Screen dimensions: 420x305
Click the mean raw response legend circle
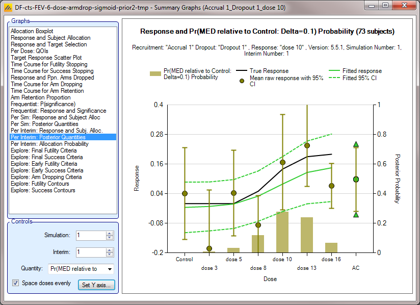(241, 81)
